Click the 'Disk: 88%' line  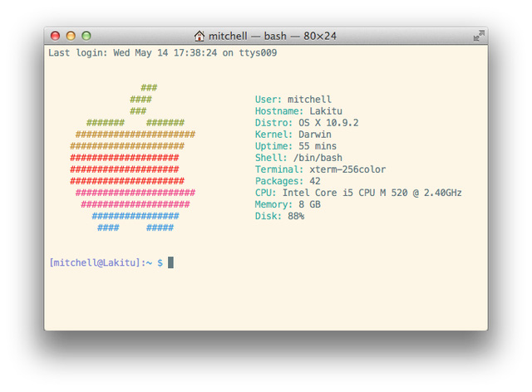(279, 216)
